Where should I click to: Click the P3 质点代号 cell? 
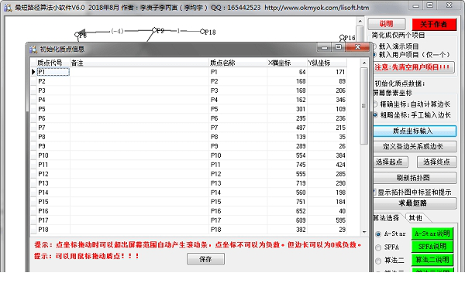[53, 90]
